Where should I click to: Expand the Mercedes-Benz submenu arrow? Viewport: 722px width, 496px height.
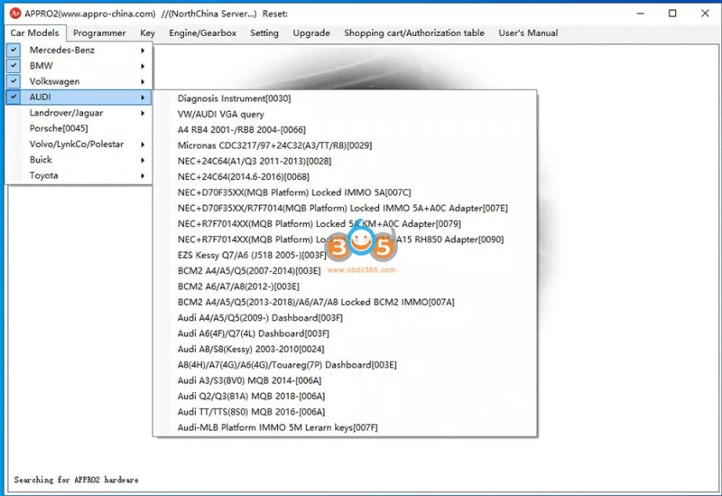coord(143,51)
